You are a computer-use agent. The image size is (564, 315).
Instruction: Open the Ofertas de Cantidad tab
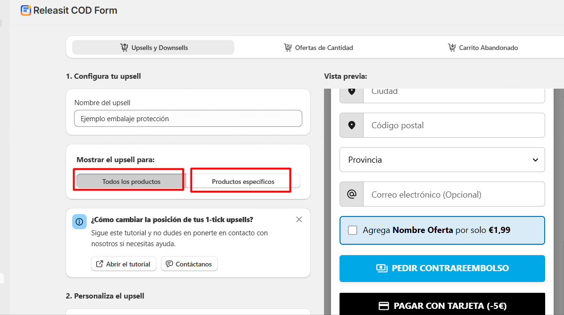[x=318, y=48]
